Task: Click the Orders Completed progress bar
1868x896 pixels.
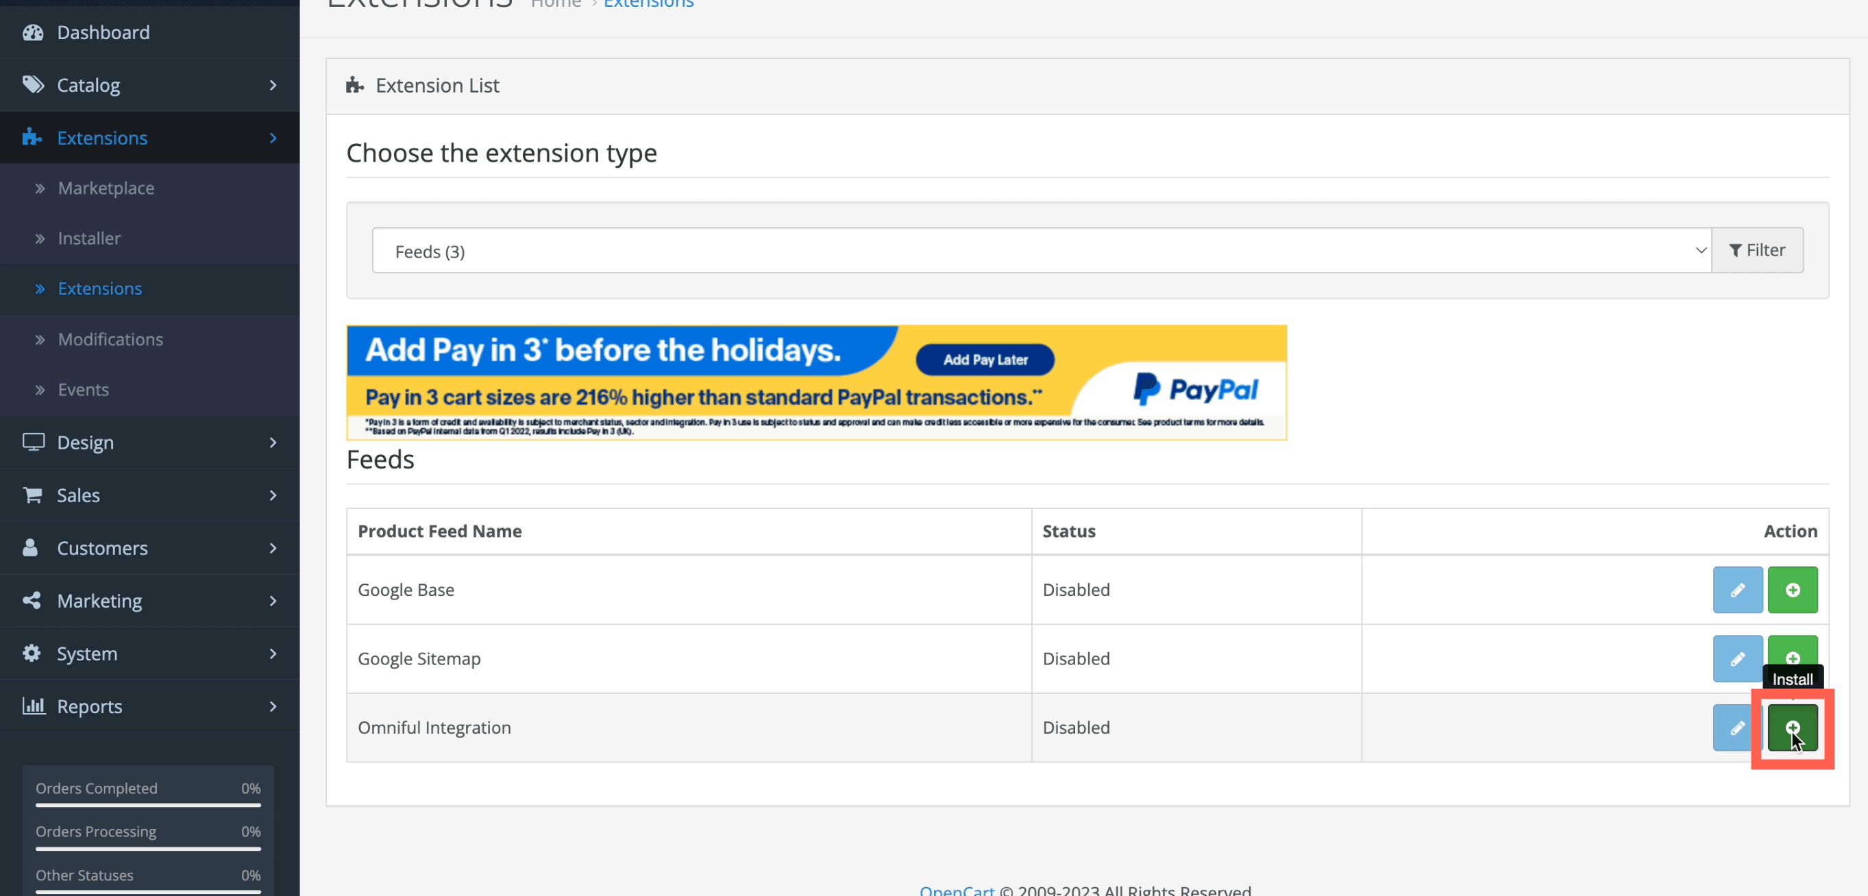Action: pos(148,805)
